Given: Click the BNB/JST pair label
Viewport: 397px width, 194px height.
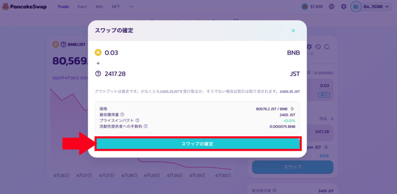Looking at the screenshot, I should [76, 45].
